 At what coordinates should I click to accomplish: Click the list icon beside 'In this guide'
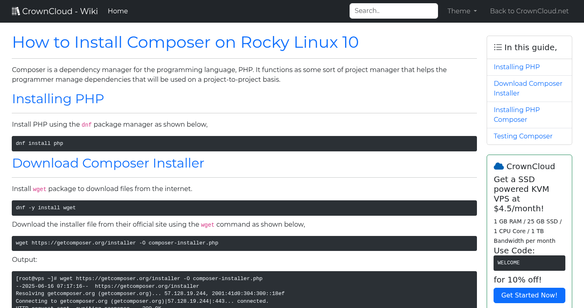498,47
